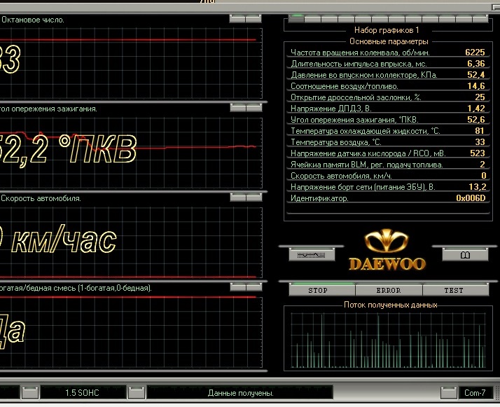500x407 pixels.
Task: Click left button on Октановое число graph
Action: pyautogui.click(x=237, y=19)
